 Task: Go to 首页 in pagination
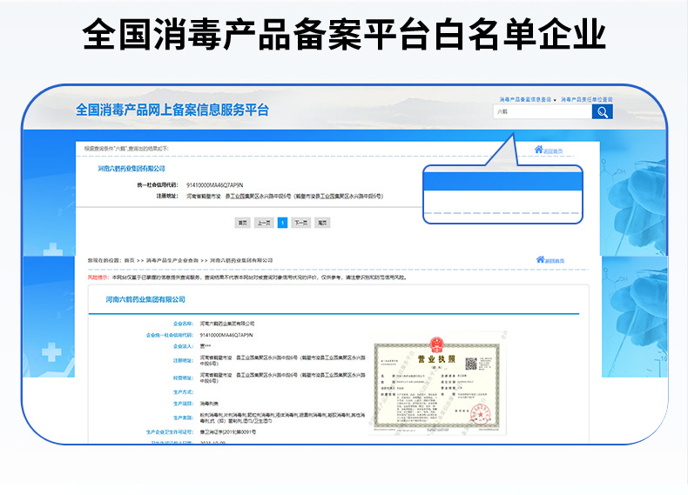coord(243,223)
